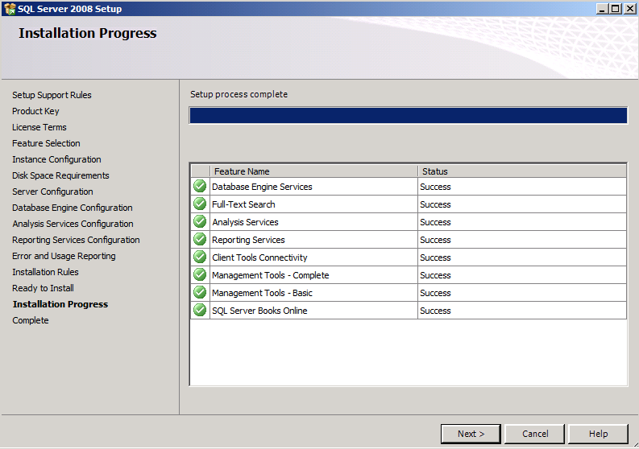This screenshot has width=639, height=449.
Task: Click Success status for Management Tools - Basic
Action: pyautogui.click(x=435, y=293)
